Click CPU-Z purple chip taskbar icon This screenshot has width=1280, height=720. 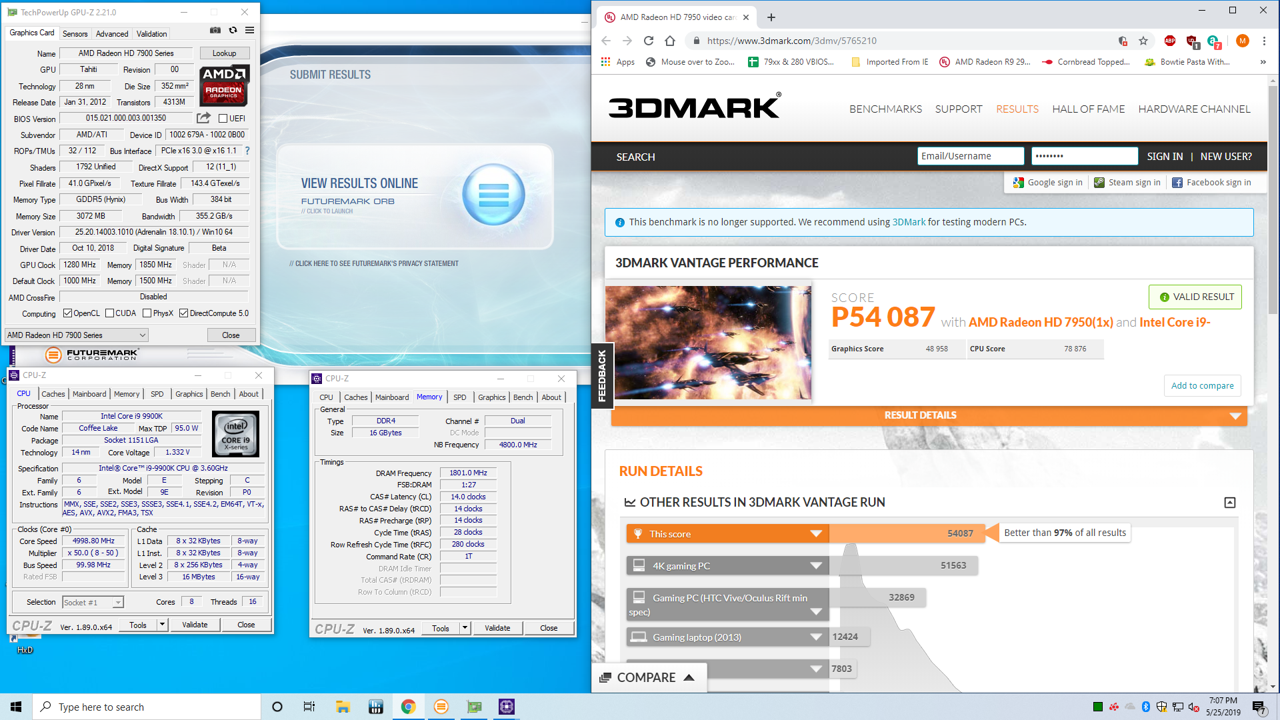pyautogui.click(x=507, y=707)
